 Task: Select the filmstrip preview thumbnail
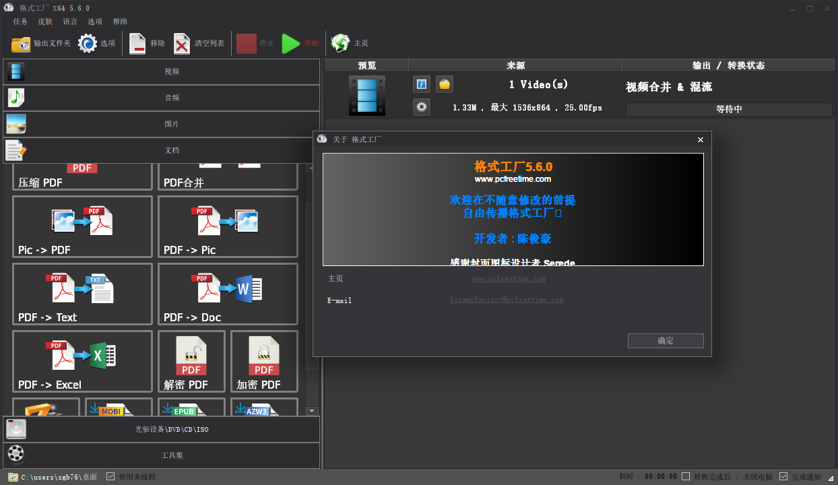click(367, 95)
